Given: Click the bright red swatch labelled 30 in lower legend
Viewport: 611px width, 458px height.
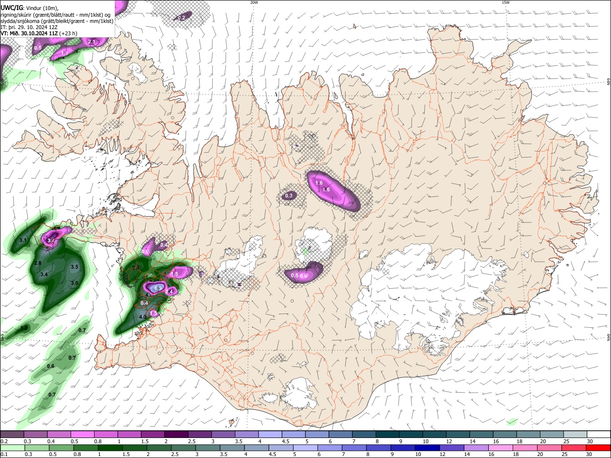Looking at the screenshot, I should point(598,448).
